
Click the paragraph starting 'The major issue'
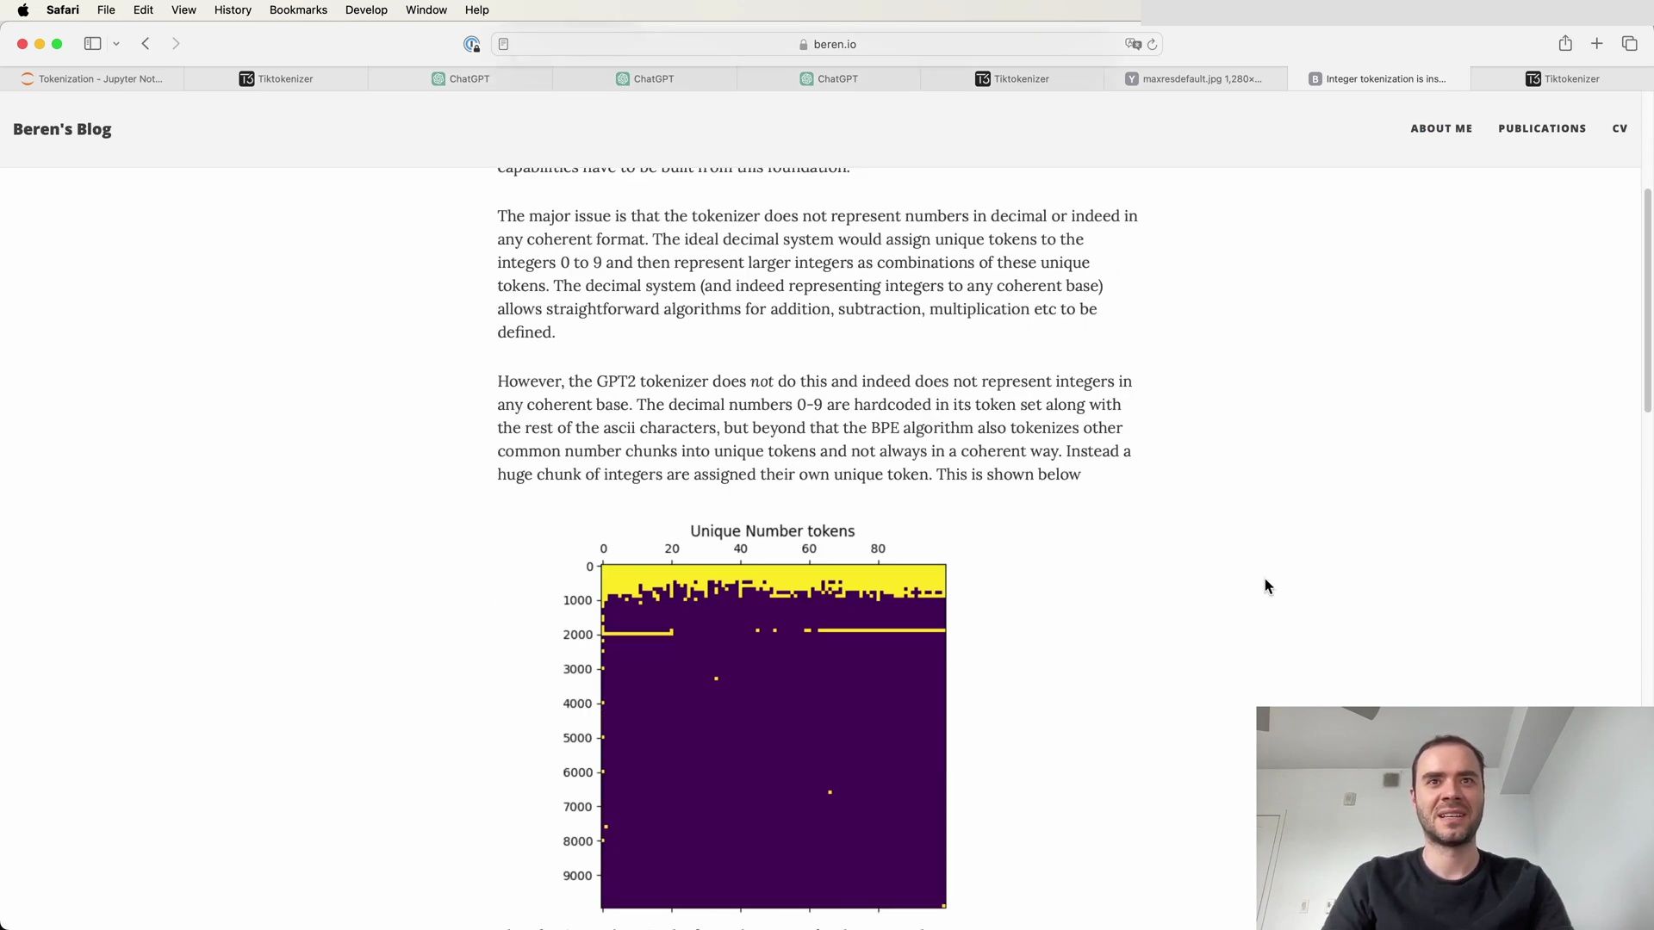tap(818, 274)
